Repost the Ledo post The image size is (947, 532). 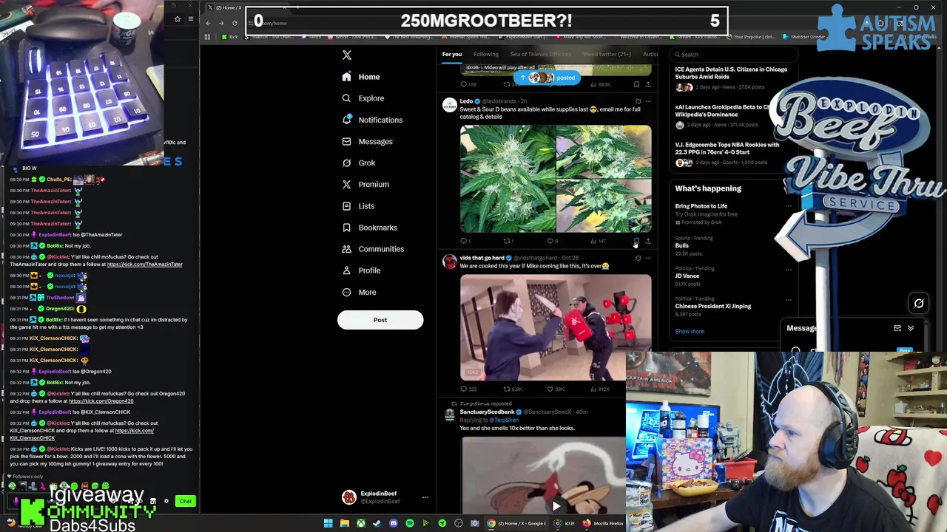(508, 241)
